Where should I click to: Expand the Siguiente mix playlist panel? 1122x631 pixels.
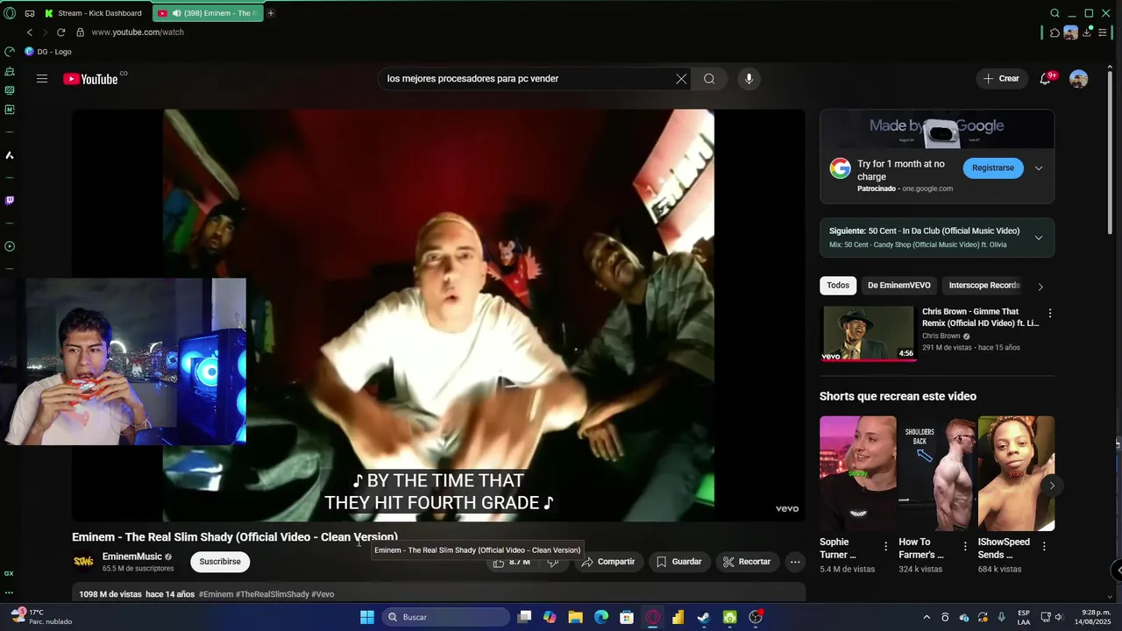pyautogui.click(x=1039, y=238)
